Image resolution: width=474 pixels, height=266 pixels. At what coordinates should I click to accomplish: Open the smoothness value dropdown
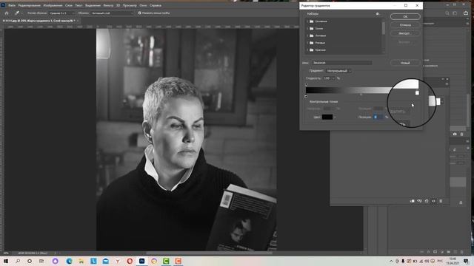click(x=333, y=78)
